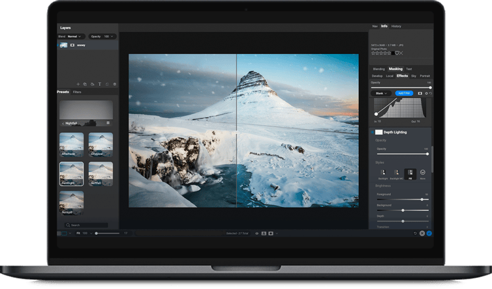Select the Afterhour preset thumbnail
Screen dimensions: 492x289
(x=71, y=144)
